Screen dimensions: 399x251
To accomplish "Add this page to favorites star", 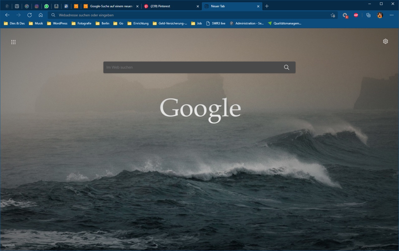I will pos(333,15).
